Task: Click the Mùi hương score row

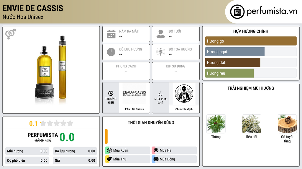Action: pos(27,151)
